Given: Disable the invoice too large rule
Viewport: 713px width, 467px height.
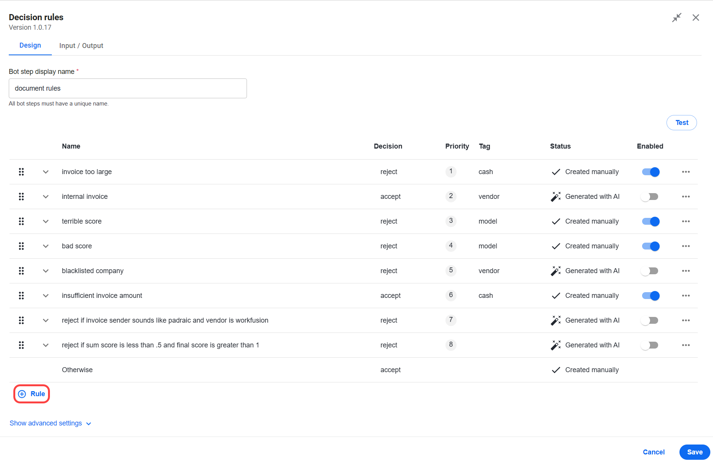Looking at the screenshot, I should point(651,172).
